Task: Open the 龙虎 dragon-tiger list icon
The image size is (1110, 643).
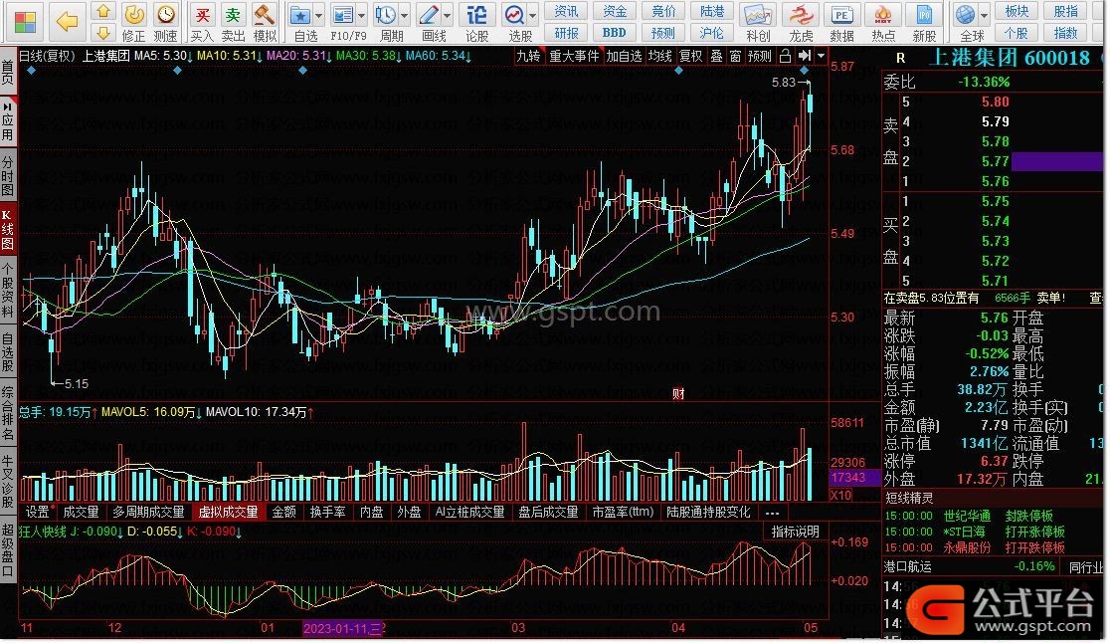Action: pos(801,22)
